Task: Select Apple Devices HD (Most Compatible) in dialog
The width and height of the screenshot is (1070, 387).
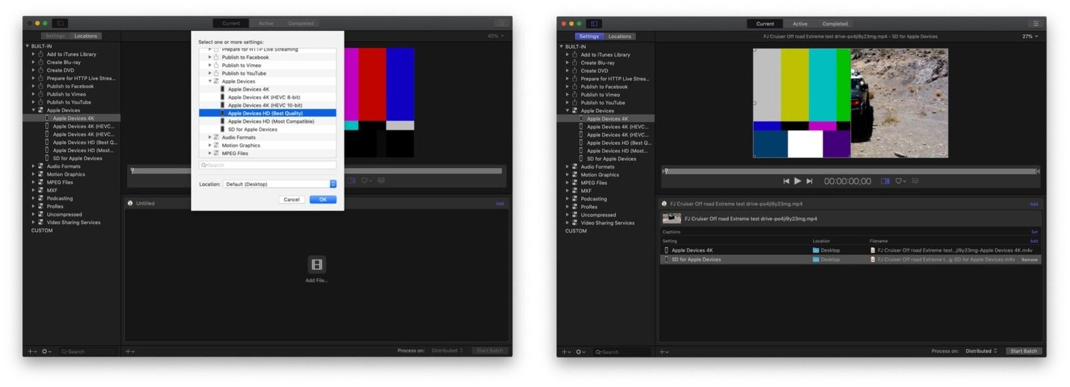Action: (270, 121)
